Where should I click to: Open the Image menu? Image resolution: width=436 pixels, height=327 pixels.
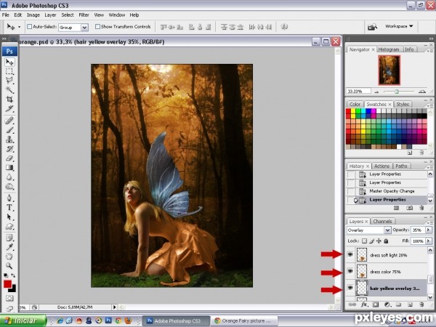[x=33, y=15]
